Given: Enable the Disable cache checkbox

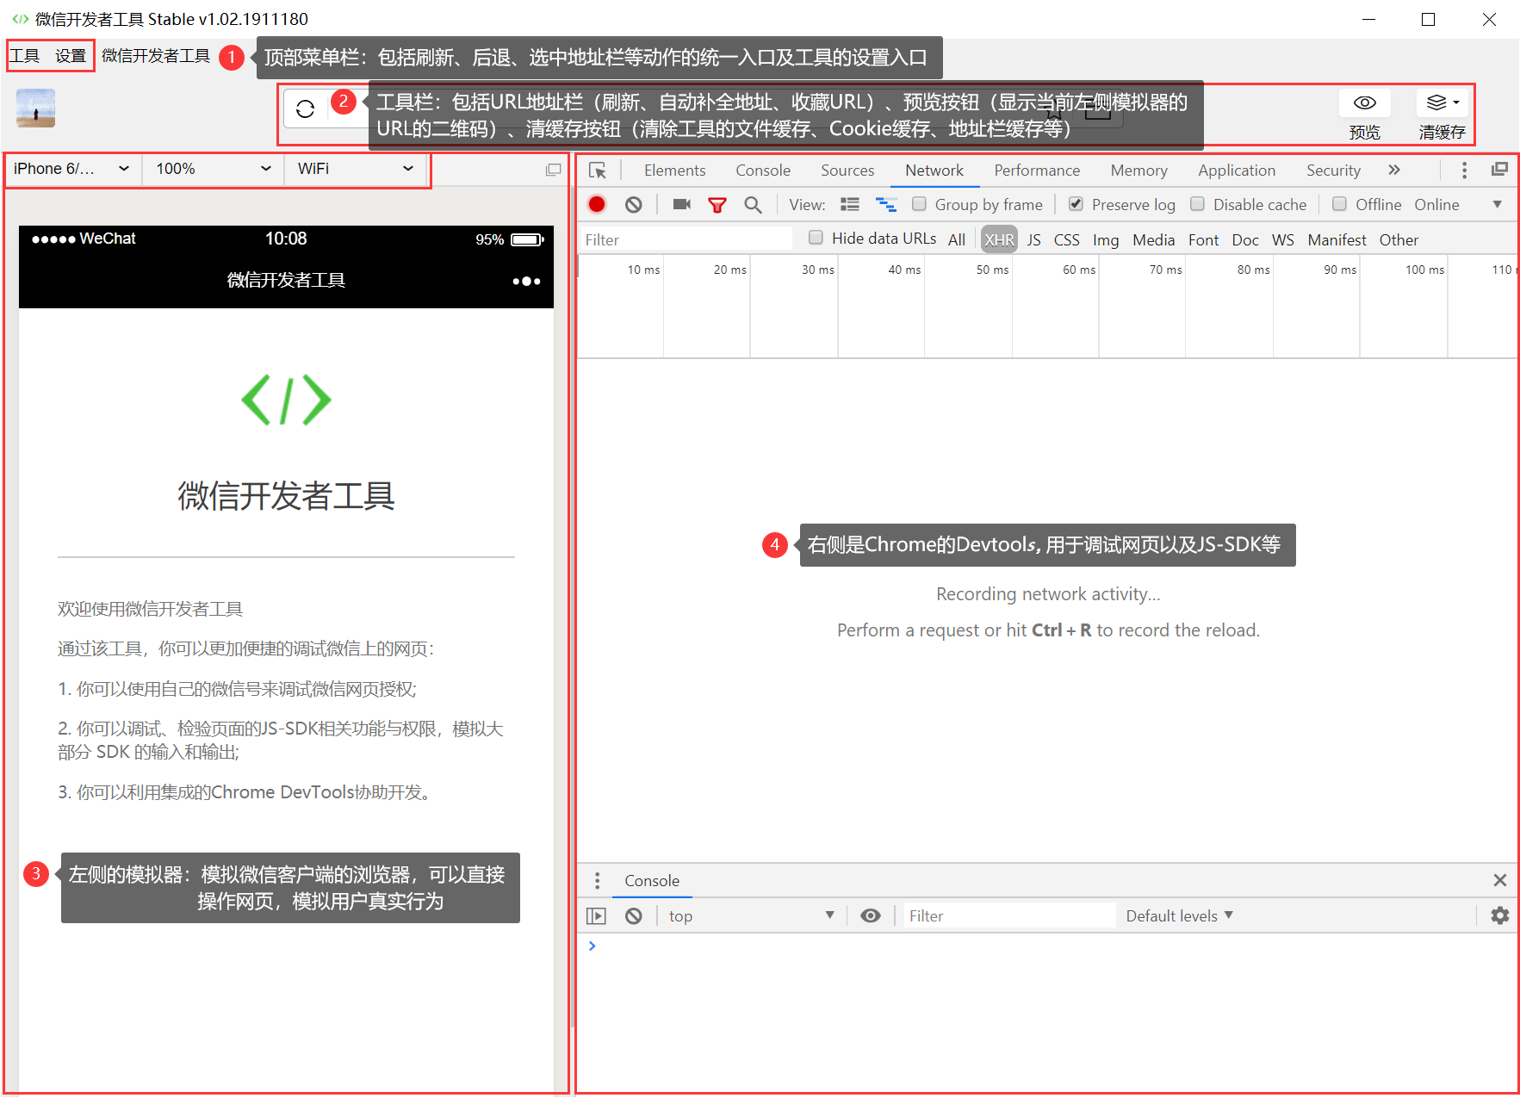Looking at the screenshot, I should pos(1197,204).
